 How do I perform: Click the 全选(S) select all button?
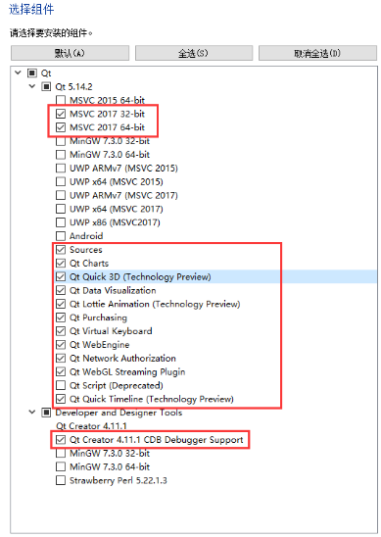click(194, 53)
